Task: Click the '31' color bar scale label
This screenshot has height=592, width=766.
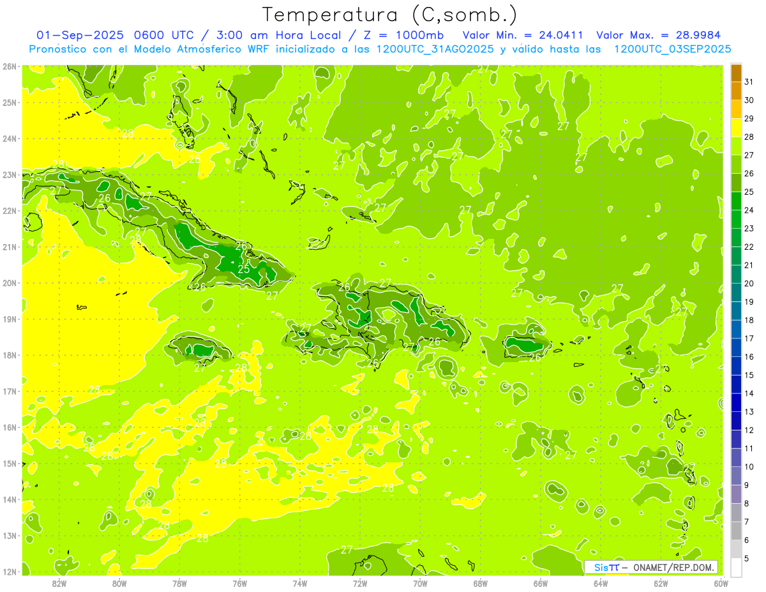Action: 749,82
